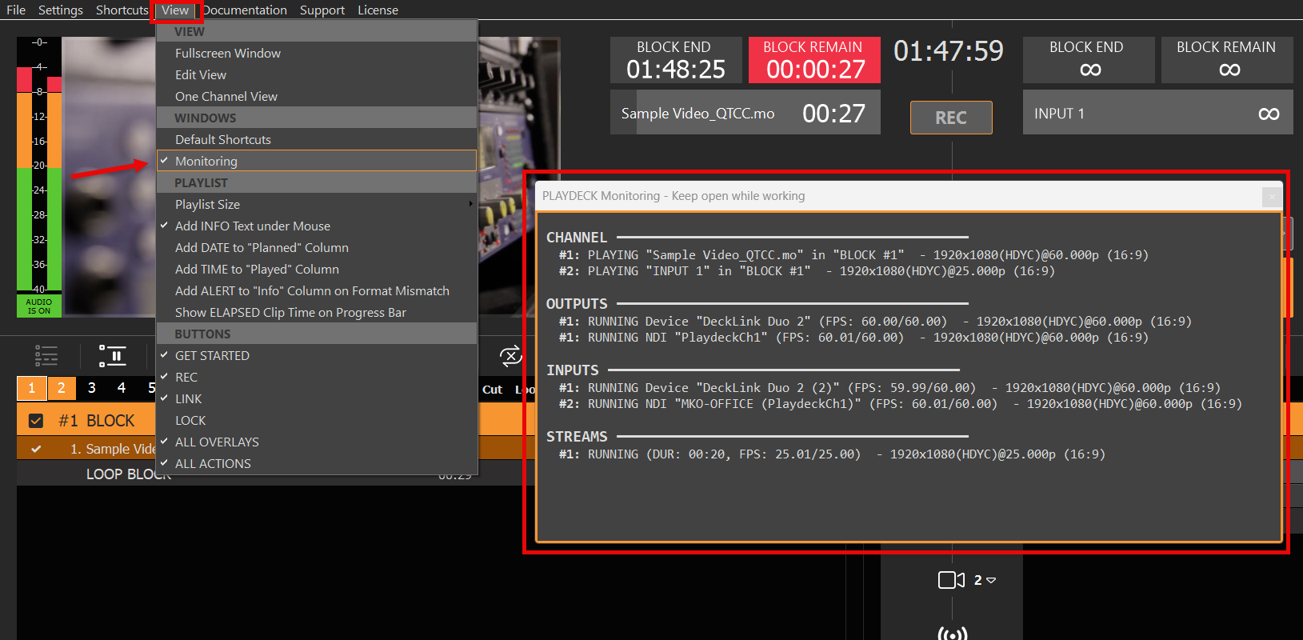This screenshot has width=1303, height=640.
Task: Click the playlist pause-between-clips icon
Action: tap(113, 355)
